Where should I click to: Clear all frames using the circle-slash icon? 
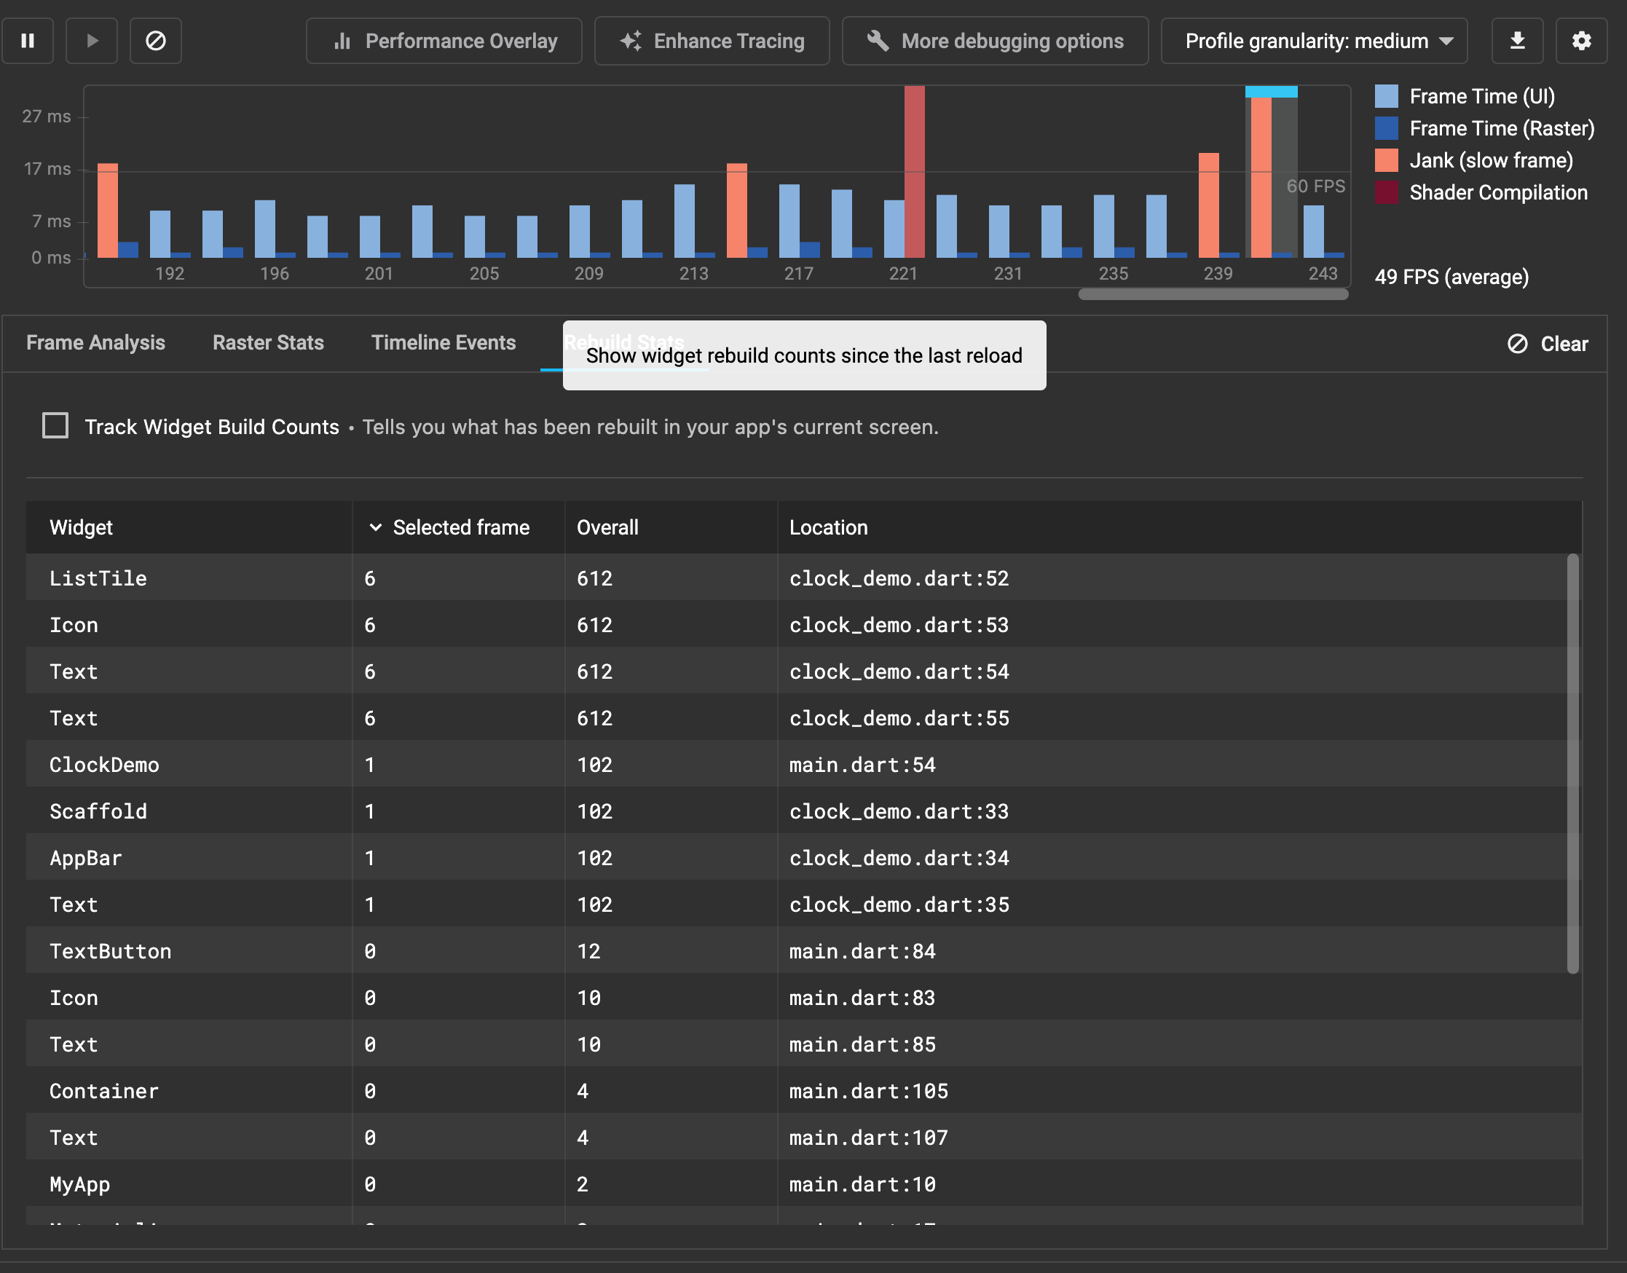[155, 41]
